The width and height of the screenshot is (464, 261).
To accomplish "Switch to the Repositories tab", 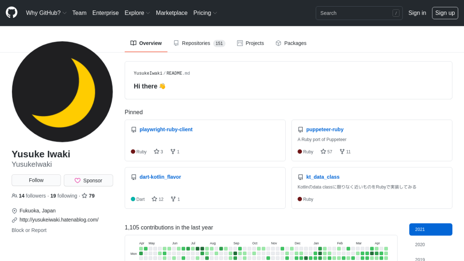I will point(199,43).
